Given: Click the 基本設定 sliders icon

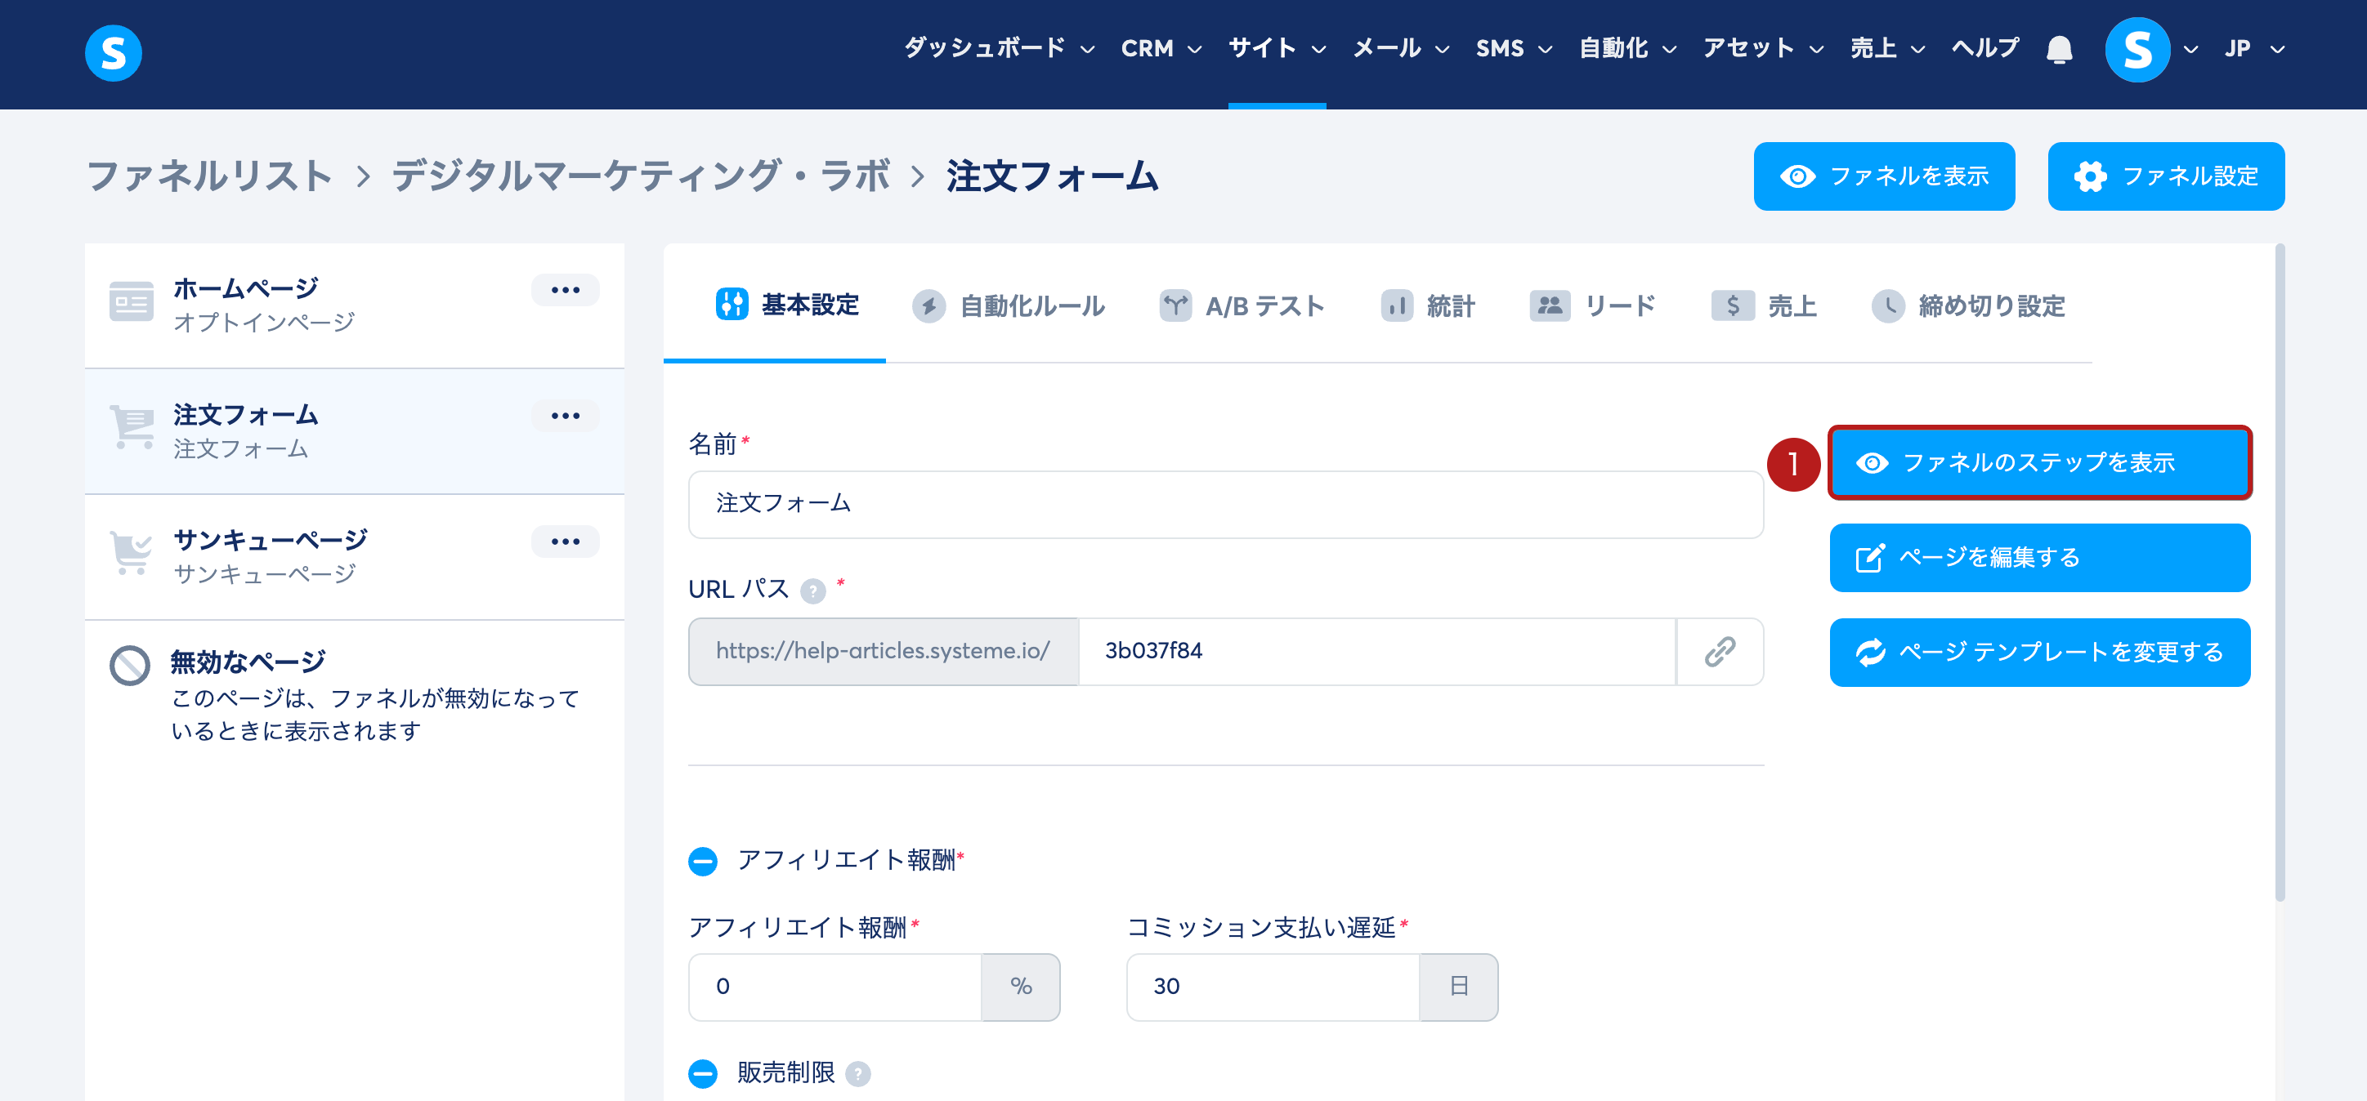Looking at the screenshot, I should pos(732,304).
